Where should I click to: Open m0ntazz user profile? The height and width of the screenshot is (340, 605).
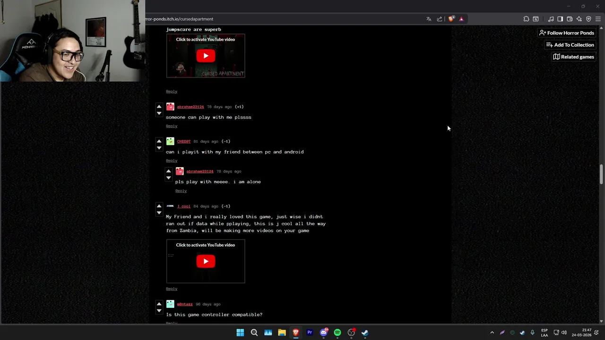pos(185,304)
